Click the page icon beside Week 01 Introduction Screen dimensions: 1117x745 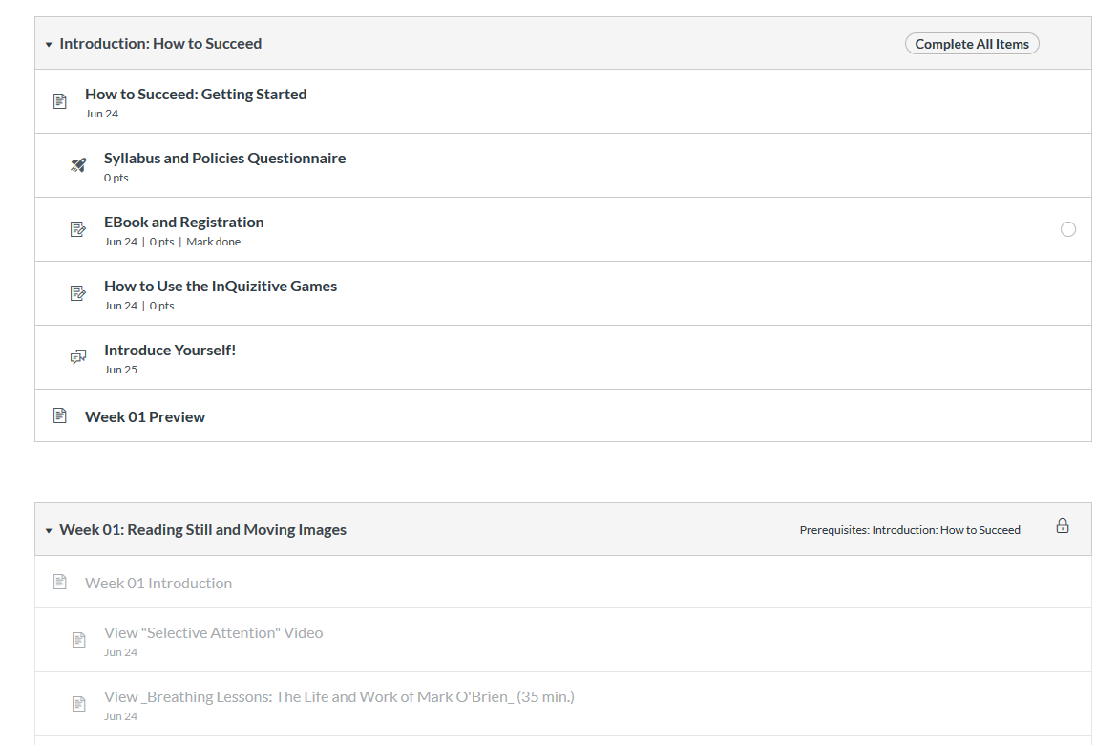[x=60, y=582]
